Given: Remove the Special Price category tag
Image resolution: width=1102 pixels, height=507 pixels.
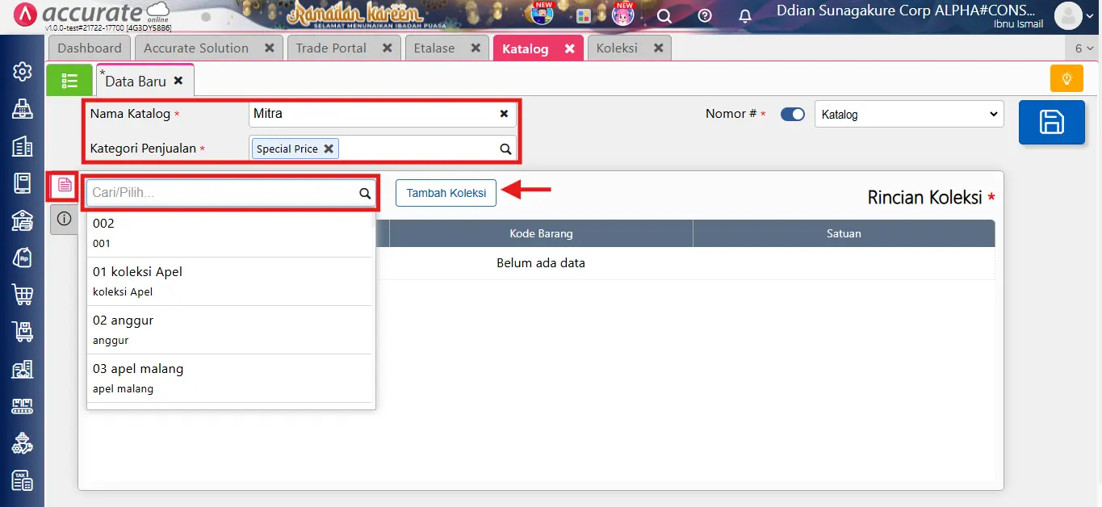Looking at the screenshot, I should point(329,149).
